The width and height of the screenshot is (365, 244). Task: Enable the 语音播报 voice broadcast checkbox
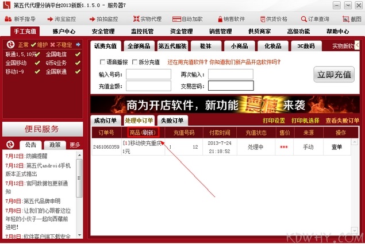102,62
